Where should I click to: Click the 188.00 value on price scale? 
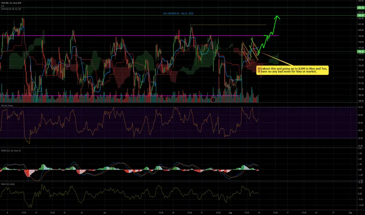tap(361, 101)
